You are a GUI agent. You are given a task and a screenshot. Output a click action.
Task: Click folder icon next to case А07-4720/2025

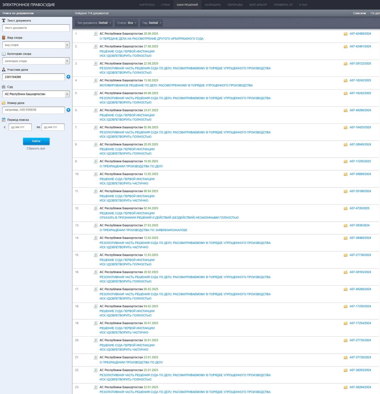tap(345, 208)
